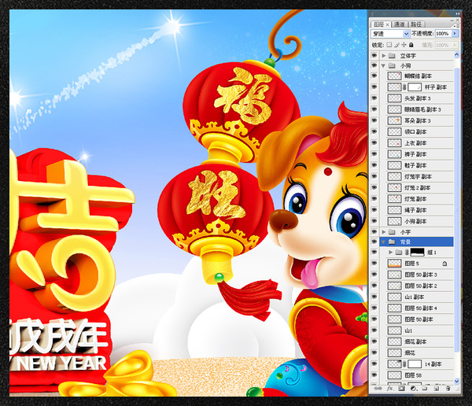Open the fx layer style menu
Viewport: 472px width, 406px height.
[389, 389]
